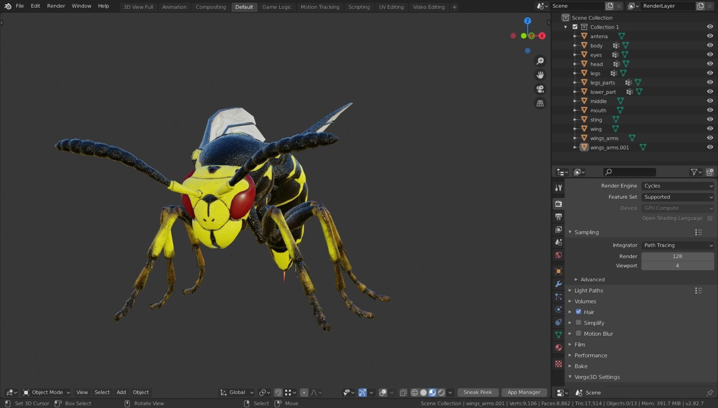Viewport: 718px width, 408px height.
Task: Open Object Data green triangle icon
Action: pyautogui.click(x=558, y=335)
